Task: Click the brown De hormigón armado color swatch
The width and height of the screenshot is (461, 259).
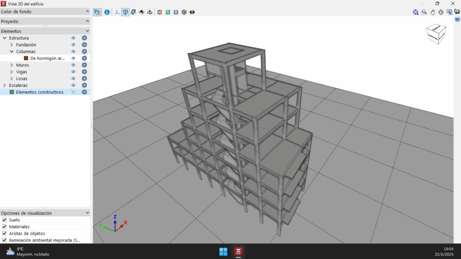Action: click(x=26, y=58)
